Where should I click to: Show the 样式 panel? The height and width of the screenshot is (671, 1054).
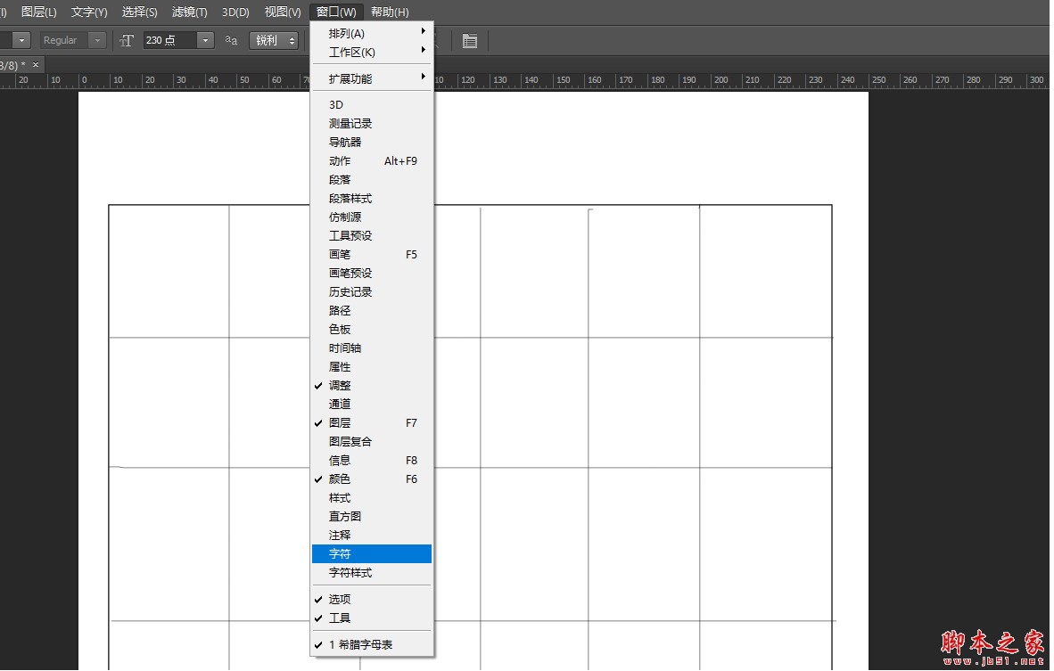372,498
